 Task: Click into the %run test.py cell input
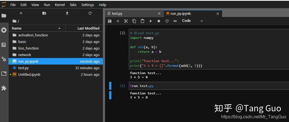(x=209, y=86)
